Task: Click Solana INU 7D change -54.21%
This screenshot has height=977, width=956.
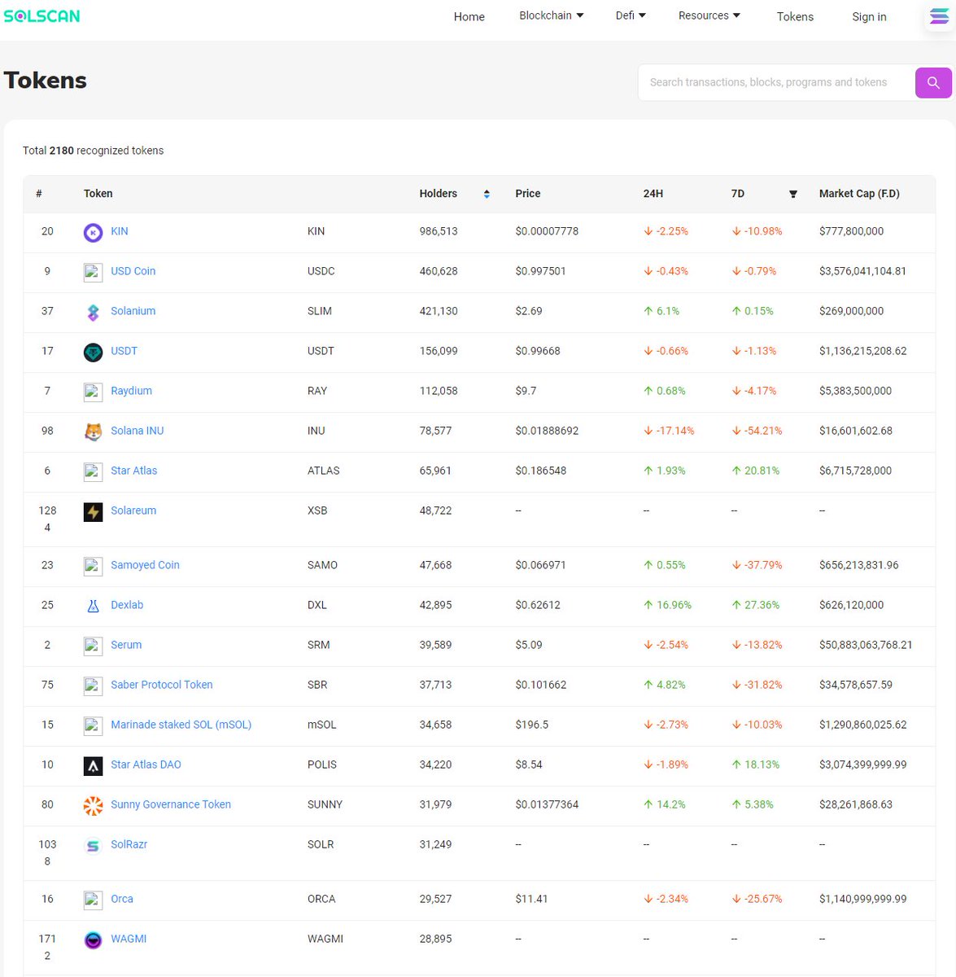Action: pos(757,431)
